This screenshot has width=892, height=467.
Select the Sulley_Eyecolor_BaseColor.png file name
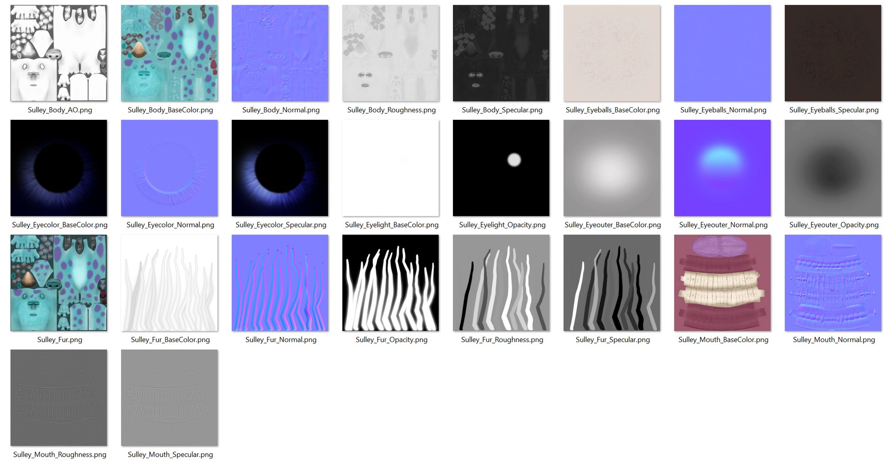click(60, 225)
